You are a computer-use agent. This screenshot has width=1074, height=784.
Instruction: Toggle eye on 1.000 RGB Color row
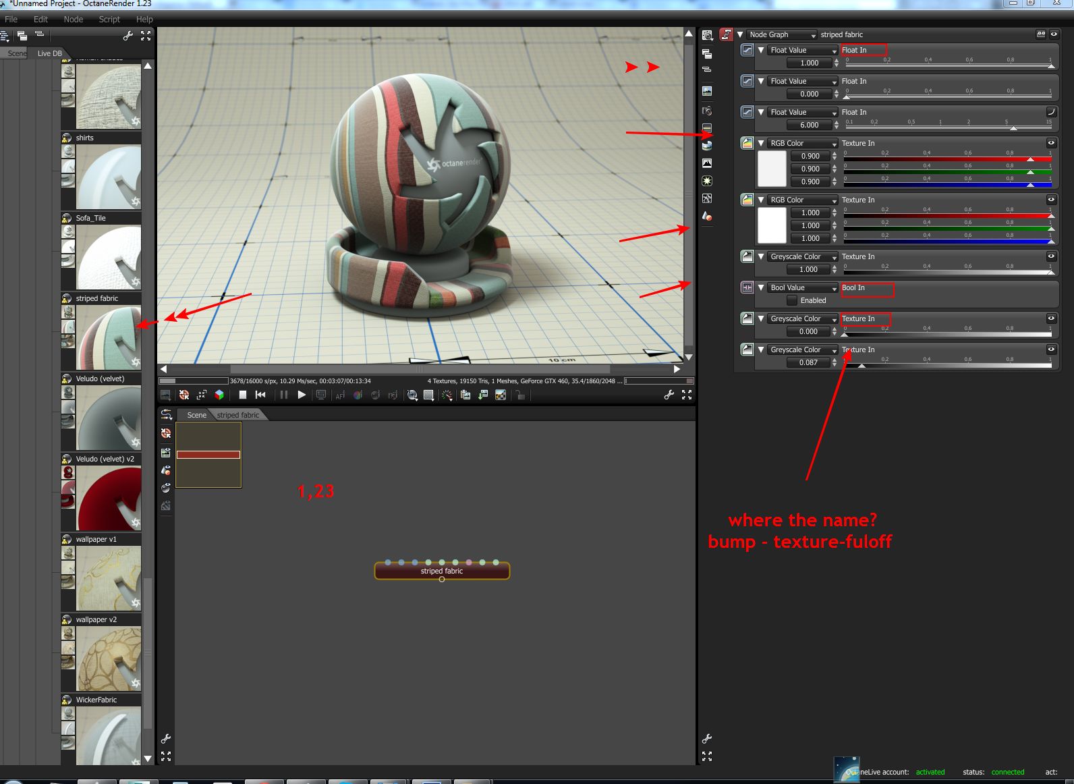tap(1051, 200)
